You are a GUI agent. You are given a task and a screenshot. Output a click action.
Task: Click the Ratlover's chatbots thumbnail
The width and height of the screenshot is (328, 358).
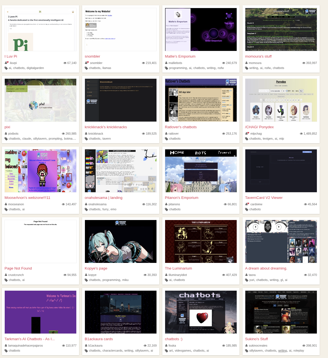click(201, 100)
